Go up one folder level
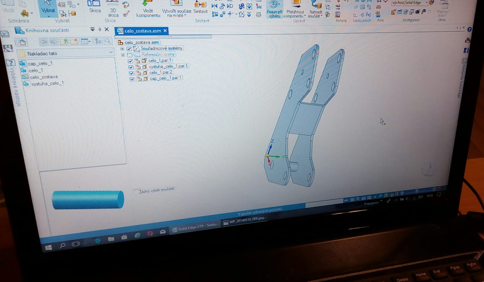 tap(64, 42)
